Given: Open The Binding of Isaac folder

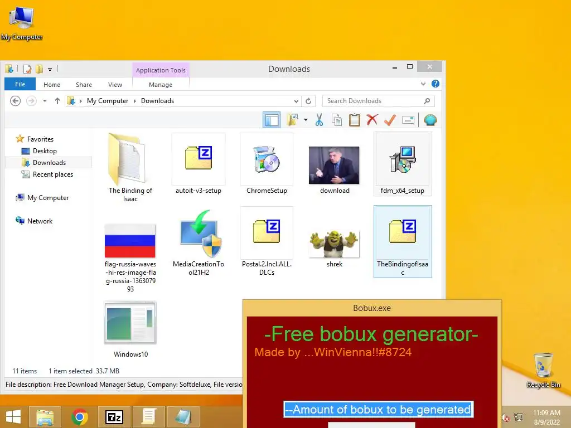Looking at the screenshot, I should click(x=130, y=168).
